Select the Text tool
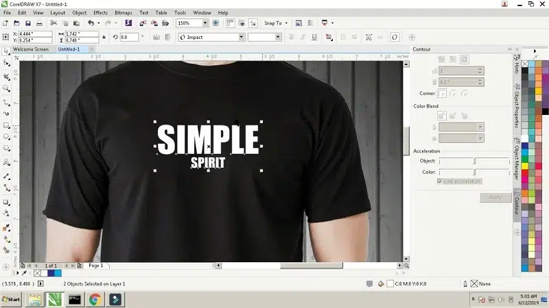Viewport: 549px width, 308px height. (x=6, y=162)
